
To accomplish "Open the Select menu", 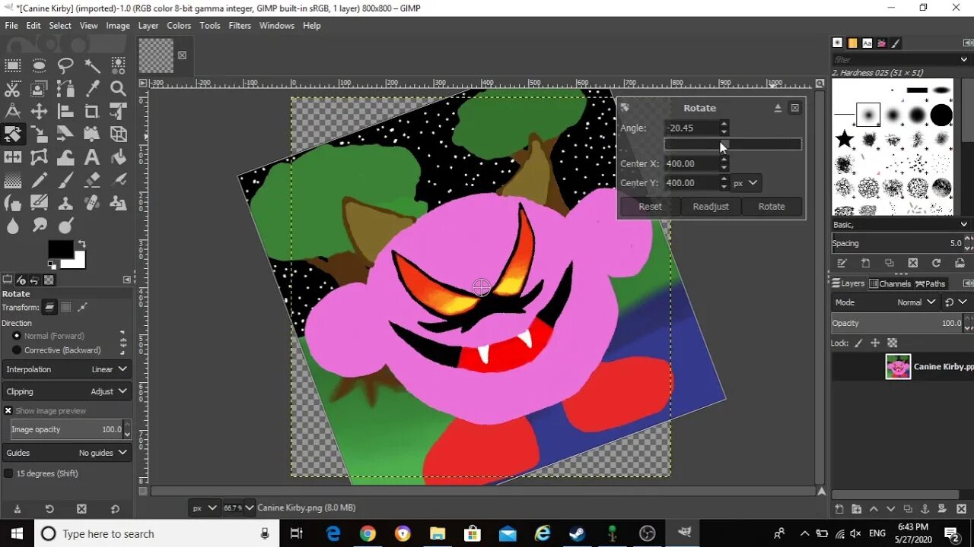I will 60,25.
